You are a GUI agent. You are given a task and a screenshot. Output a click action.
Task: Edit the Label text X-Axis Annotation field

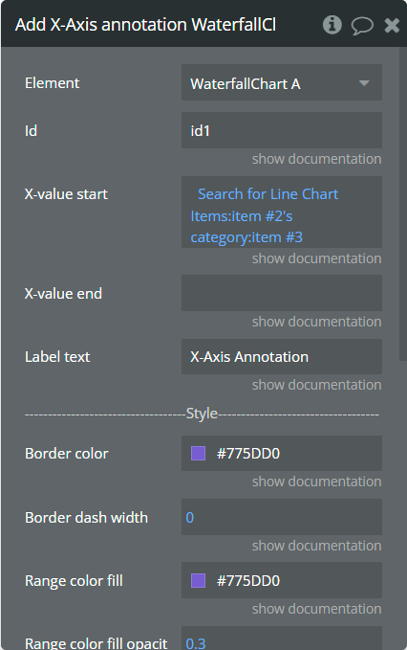click(281, 356)
